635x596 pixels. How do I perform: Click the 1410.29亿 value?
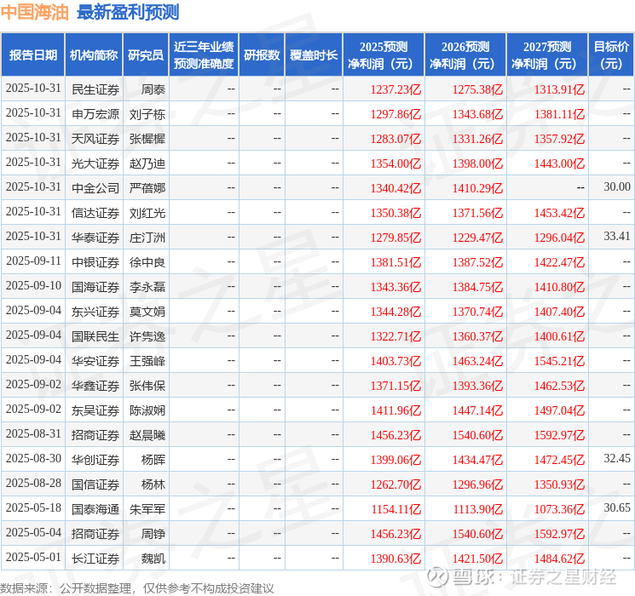[x=477, y=188]
